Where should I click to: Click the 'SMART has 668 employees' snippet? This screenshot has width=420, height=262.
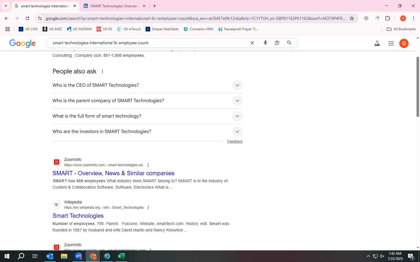pos(79,181)
